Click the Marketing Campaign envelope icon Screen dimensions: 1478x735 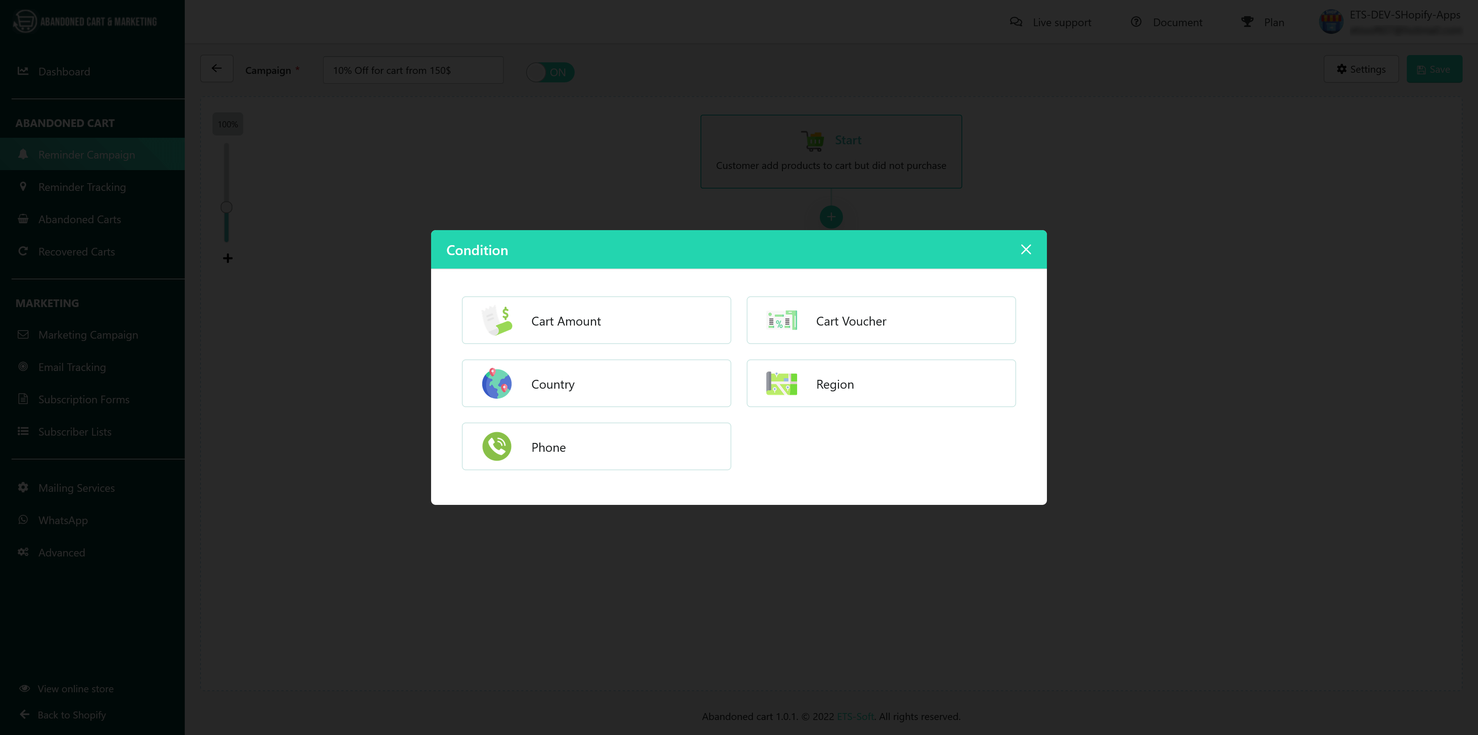click(23, 334)
